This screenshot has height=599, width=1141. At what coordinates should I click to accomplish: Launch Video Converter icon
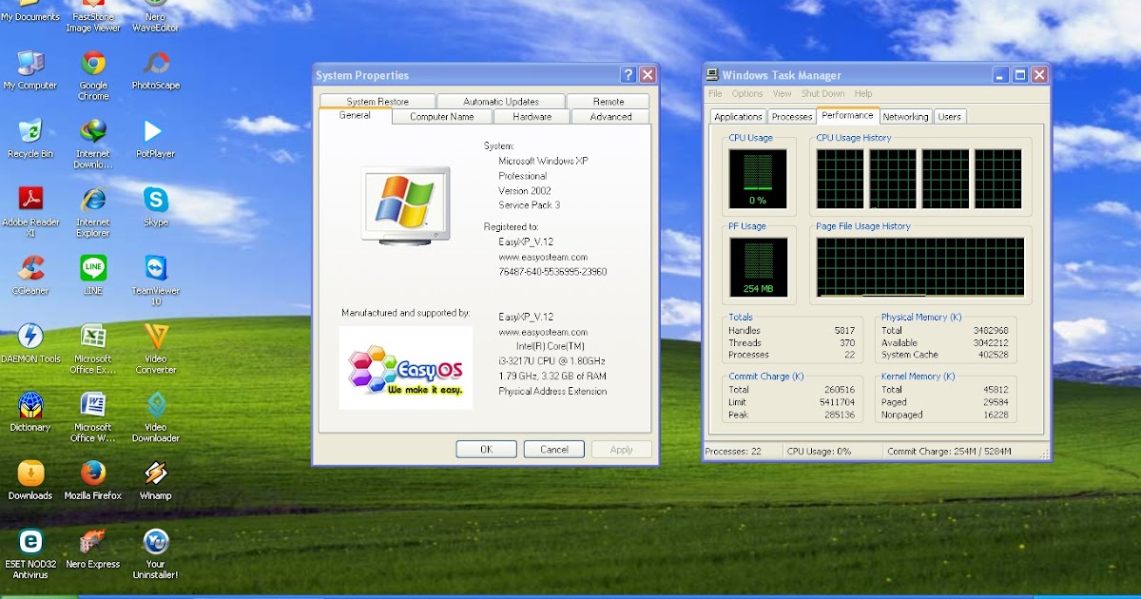156,349
